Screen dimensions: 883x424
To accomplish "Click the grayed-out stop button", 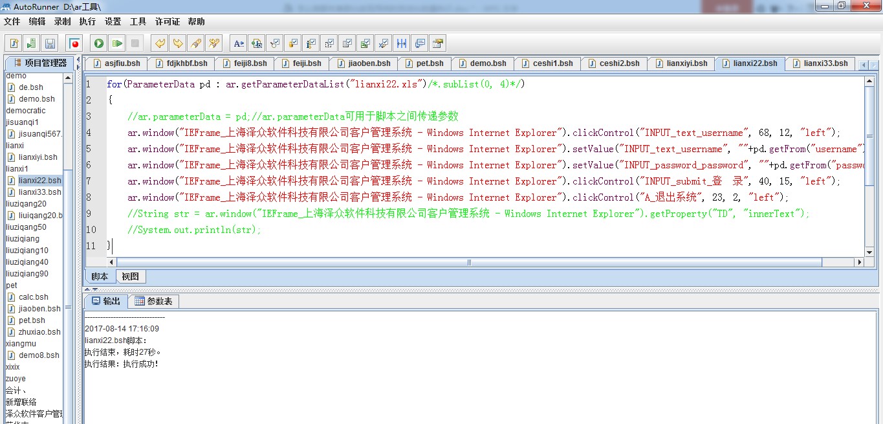I will [135, 43].
